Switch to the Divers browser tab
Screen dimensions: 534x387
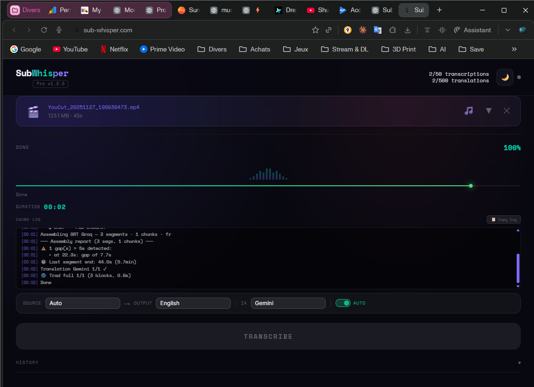click(x=25, y=9)
